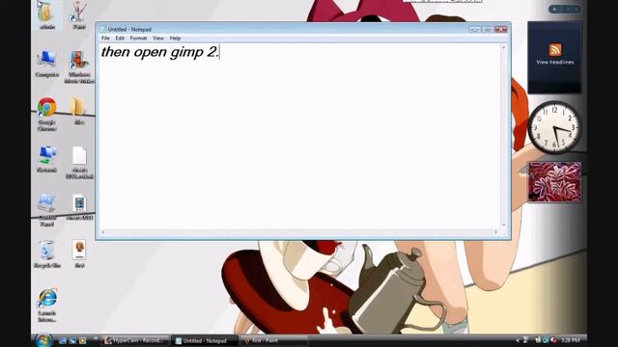The height and width of the screenshot is (347, 618).
Task: Click the third Quick Launch icon on taskbar
Action: pos(82,340)
